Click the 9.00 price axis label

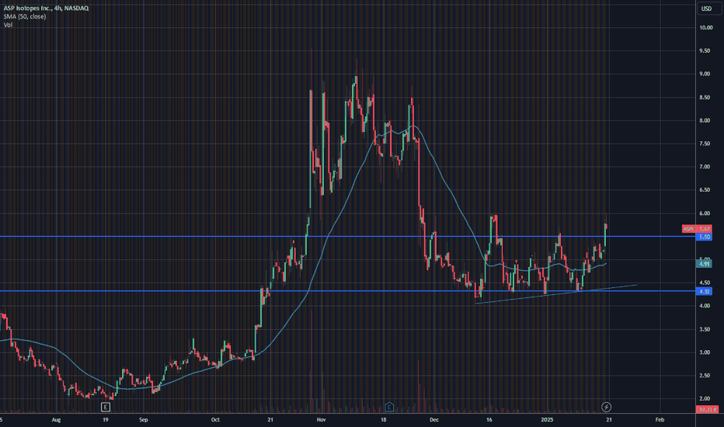[705, 74]
